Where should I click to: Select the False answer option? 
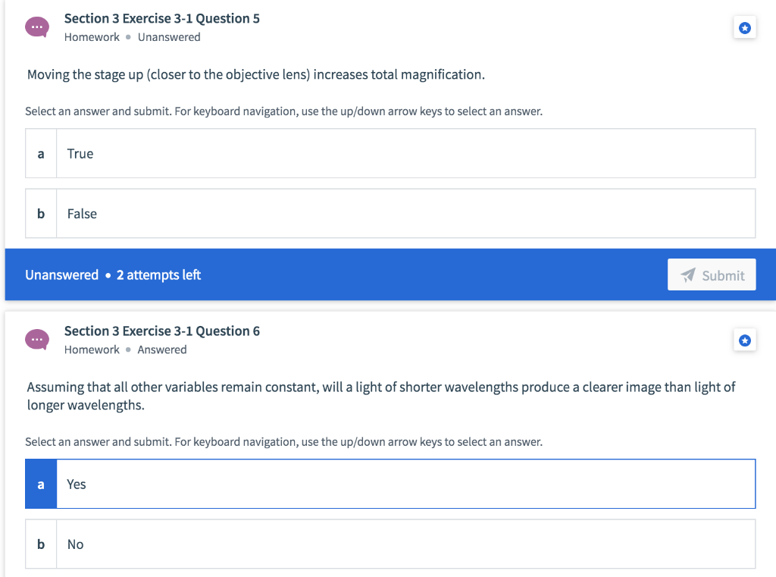pyautogui.click(x=405, y=214)
